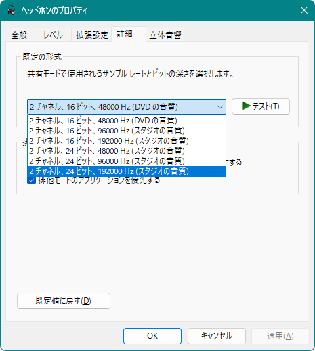
Task: Choose 16 ビット 96000 Hz studio option
Action: coord(127,131)
